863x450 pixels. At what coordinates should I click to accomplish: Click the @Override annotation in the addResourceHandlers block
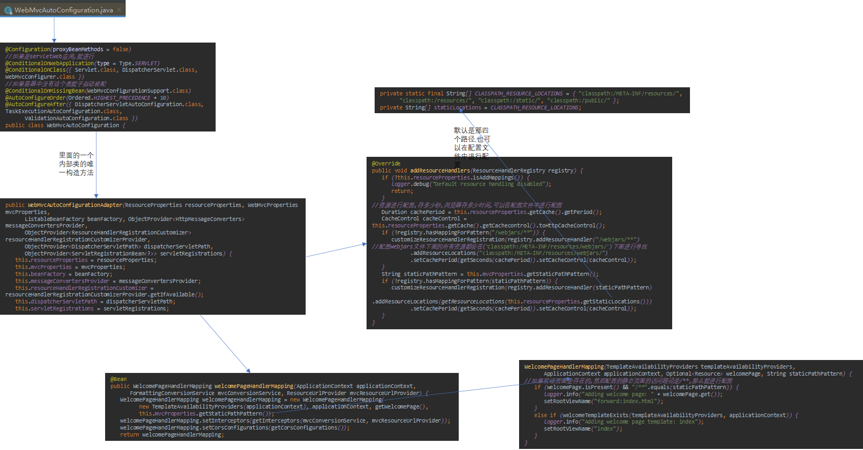(386, 163)
